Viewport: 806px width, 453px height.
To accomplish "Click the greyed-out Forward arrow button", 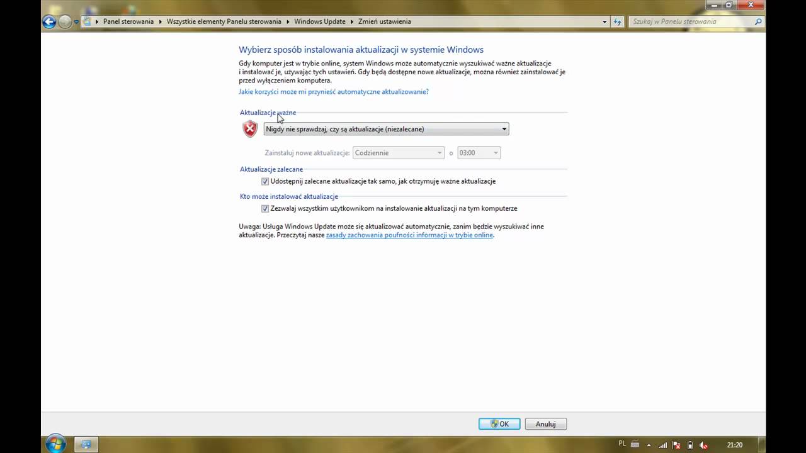I will pyautogui.click(x=65, y=22).
